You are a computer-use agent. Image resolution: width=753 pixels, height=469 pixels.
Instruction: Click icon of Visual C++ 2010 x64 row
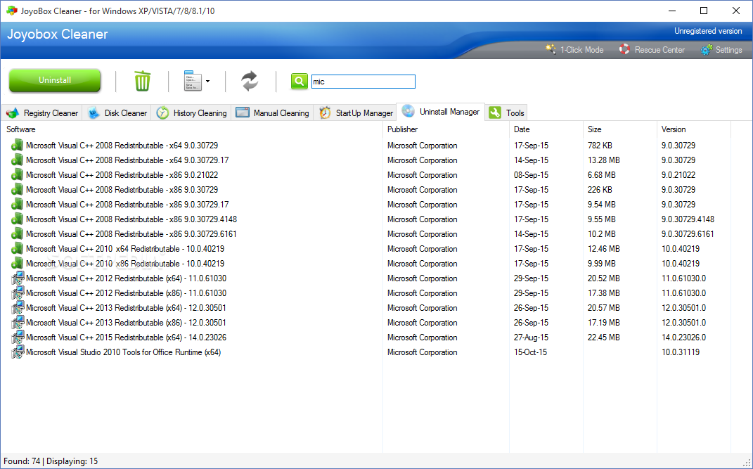pyautogui.click(x=18, y=249)
